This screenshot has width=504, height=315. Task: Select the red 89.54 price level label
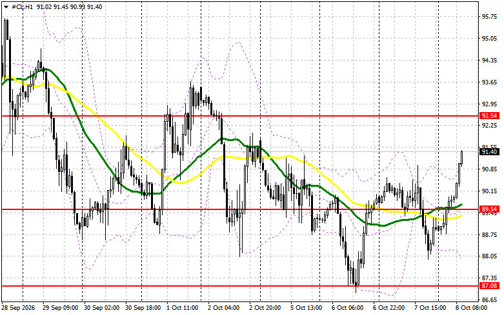pyautogui.click(x=489, y=209)
